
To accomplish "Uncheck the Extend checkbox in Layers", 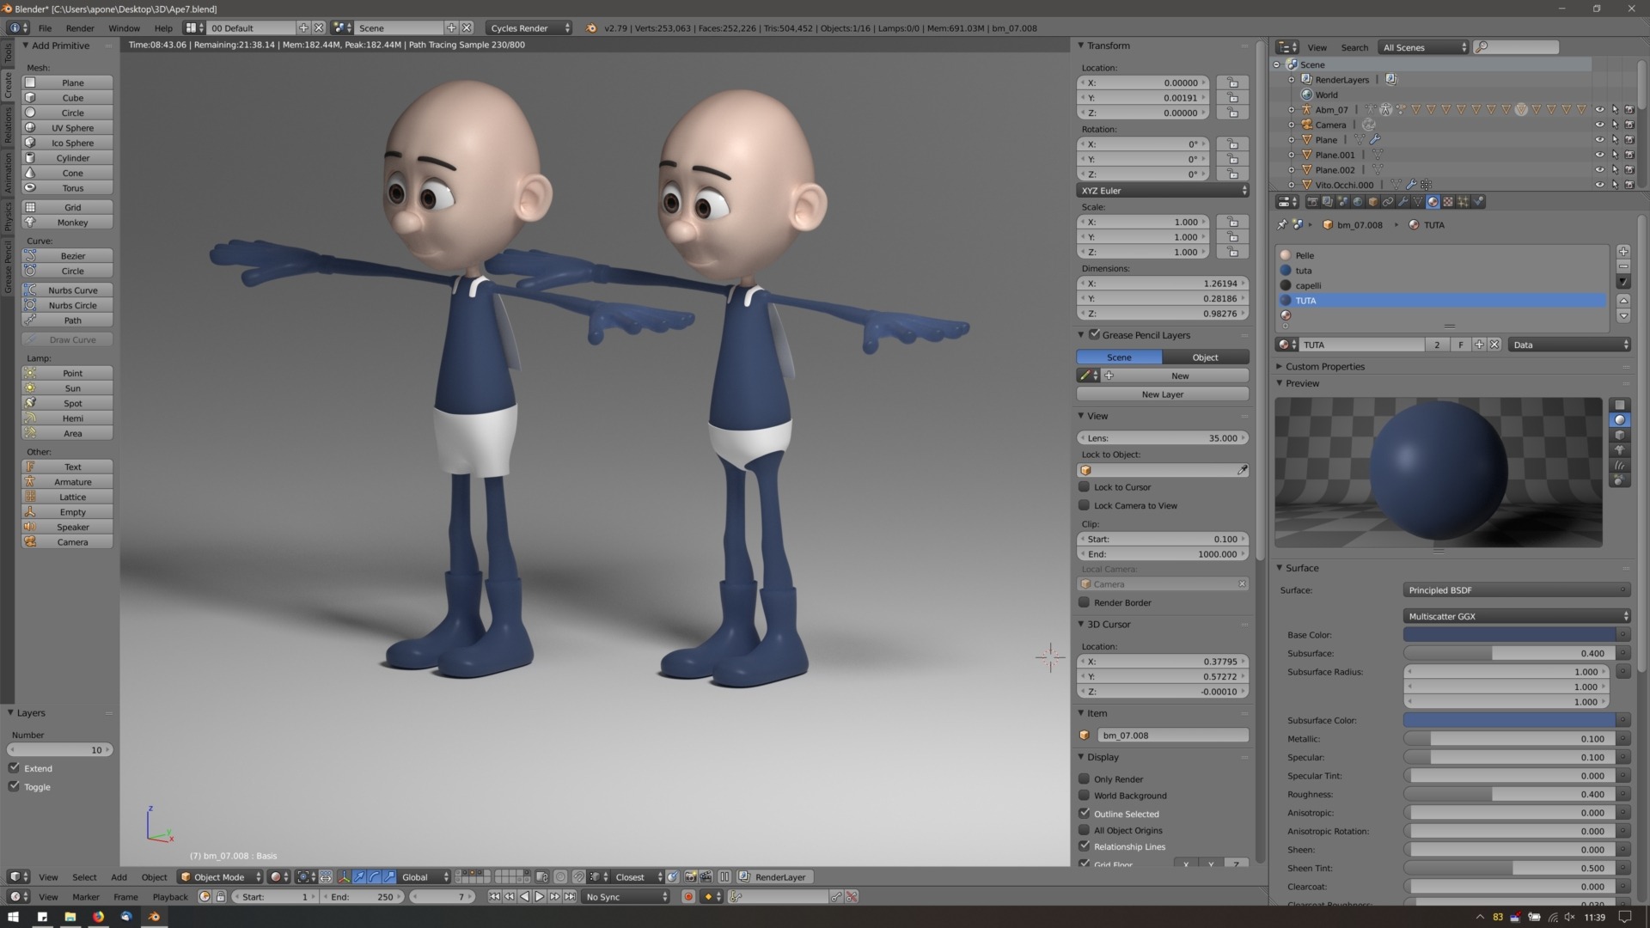I will click(x=15, y=768).
